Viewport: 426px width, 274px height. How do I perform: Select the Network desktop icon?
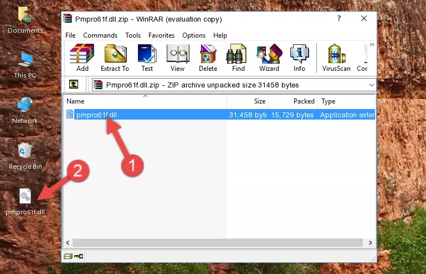pyautogui.click(x=25, y=110)
